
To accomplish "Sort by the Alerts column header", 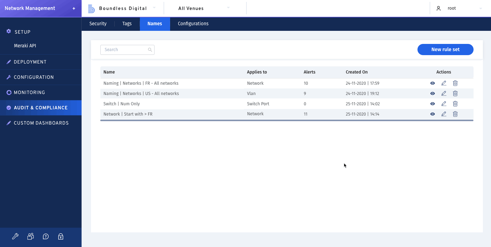I will pos(309,72).
